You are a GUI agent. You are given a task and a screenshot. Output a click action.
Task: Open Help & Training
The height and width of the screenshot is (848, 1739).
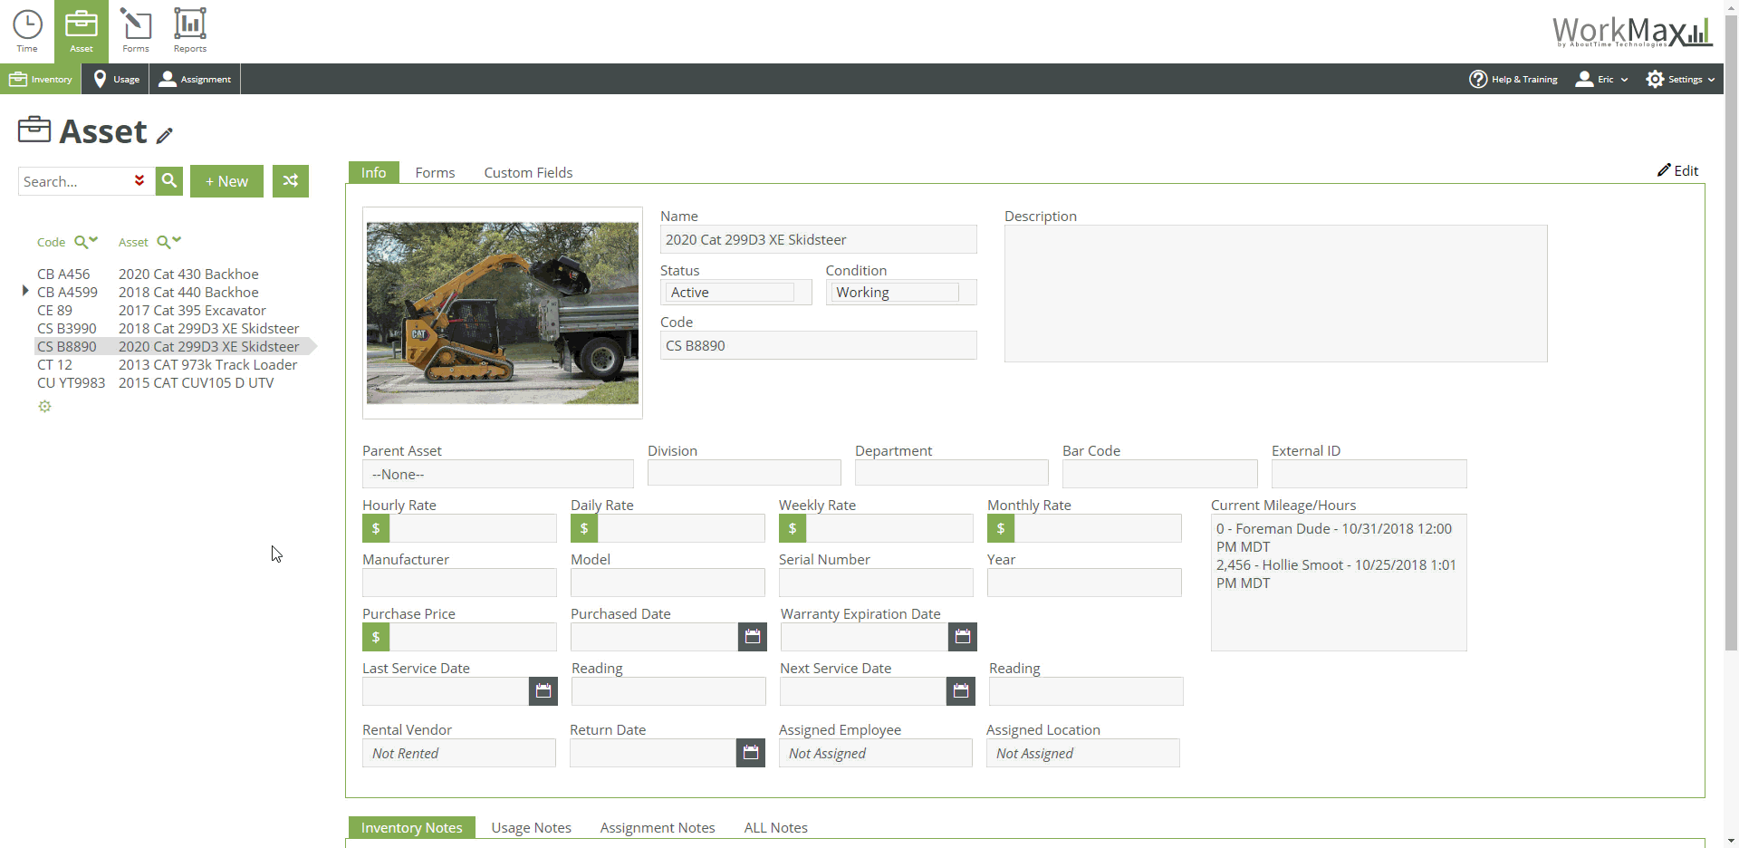coord(1513,79)
